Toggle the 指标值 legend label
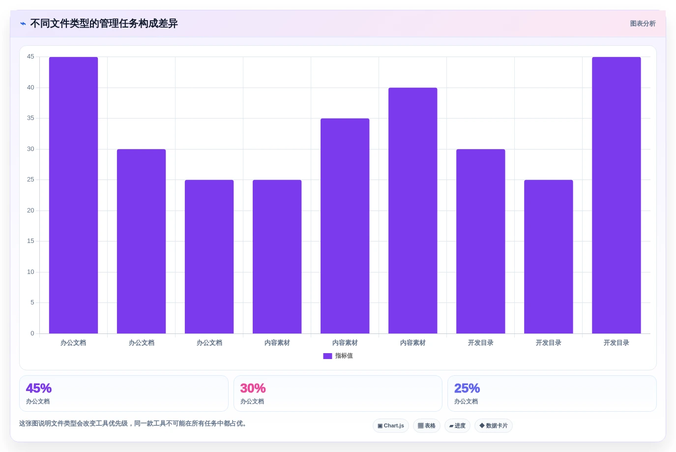This screenshot has height=452, width=676. click(x=344, y=356)
